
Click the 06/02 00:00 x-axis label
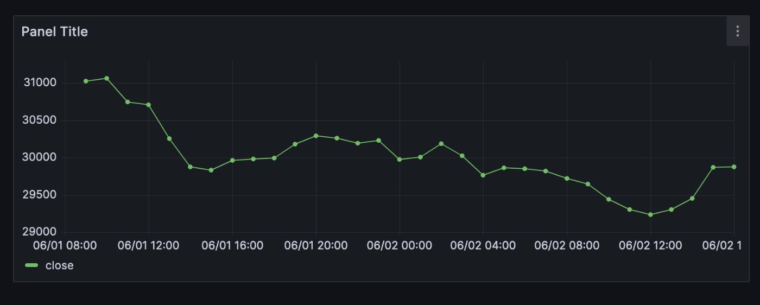pyautogui.click(x=400, y=245)
